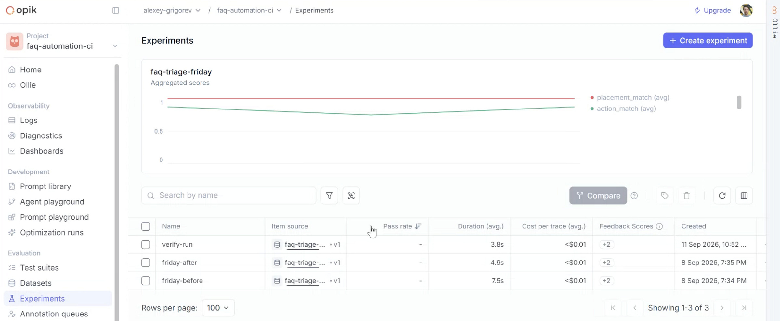Click Feedback Scores info icon

659,226
